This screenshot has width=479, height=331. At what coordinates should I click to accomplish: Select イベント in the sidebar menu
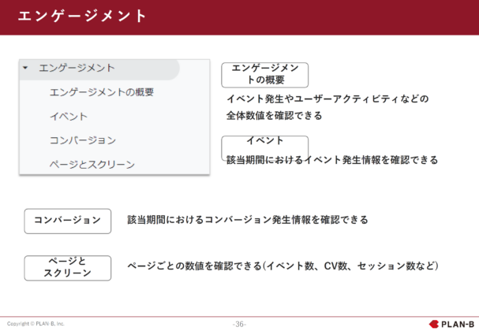(68, 117)
